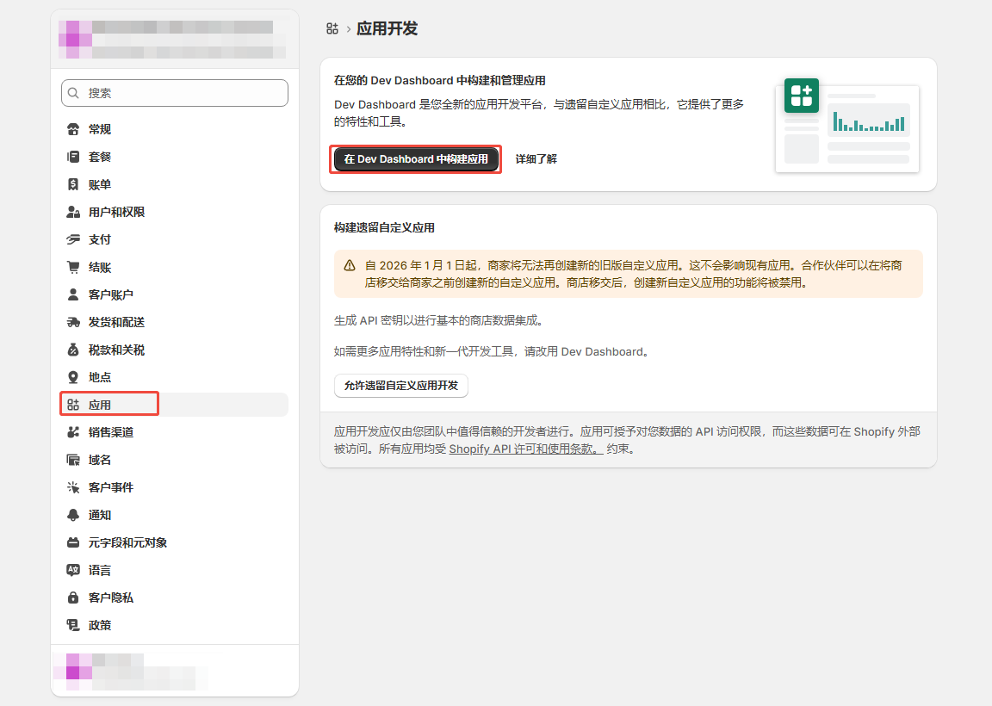Click the 常规 store icon in sidebar

pos(73,129)
